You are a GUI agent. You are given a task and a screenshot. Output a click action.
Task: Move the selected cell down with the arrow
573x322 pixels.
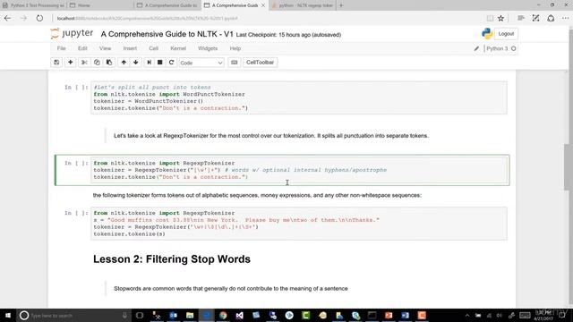coord(135,63)
